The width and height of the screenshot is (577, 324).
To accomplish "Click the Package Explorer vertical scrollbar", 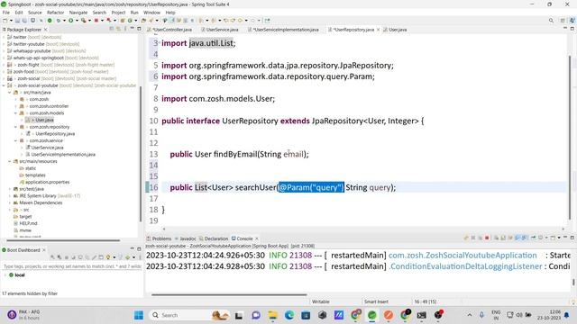I will [x=141, y=154].
